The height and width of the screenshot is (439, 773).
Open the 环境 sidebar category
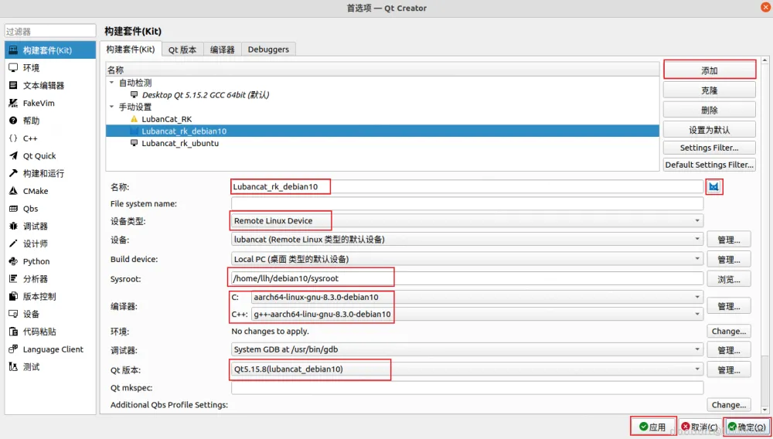(x=50, y=68)
